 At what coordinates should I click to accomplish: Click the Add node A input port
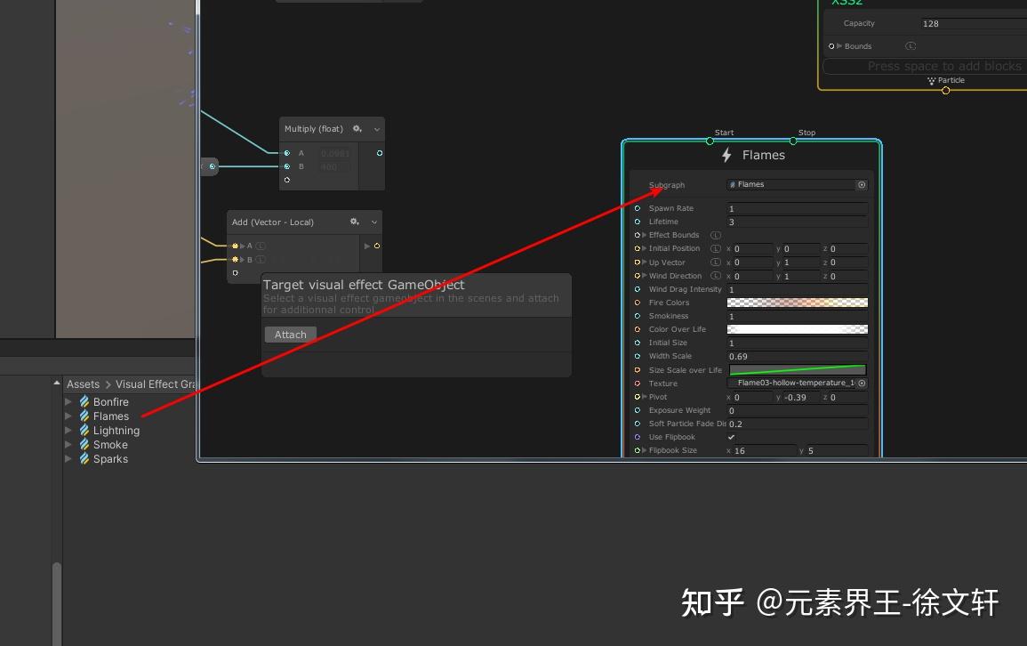pyautogui.click(x=235, y=246)
